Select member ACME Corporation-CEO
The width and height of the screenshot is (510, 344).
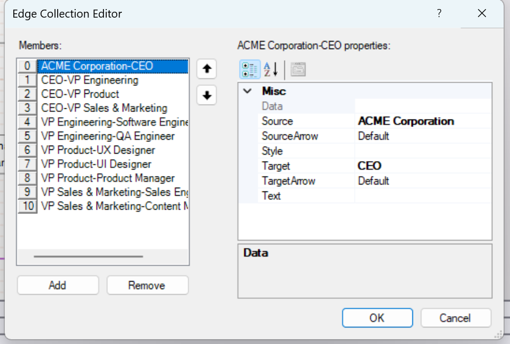point(113,66)
